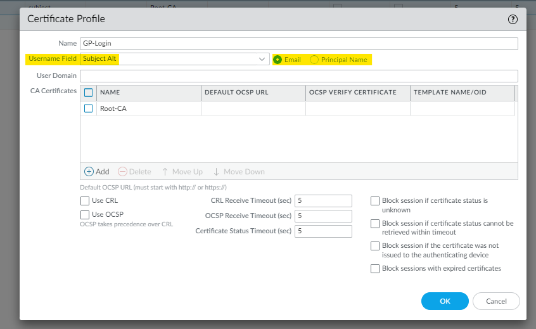This screenshot has width=536, height=329.
Task: Click the User Domain input field
Action: coord(298,76)
